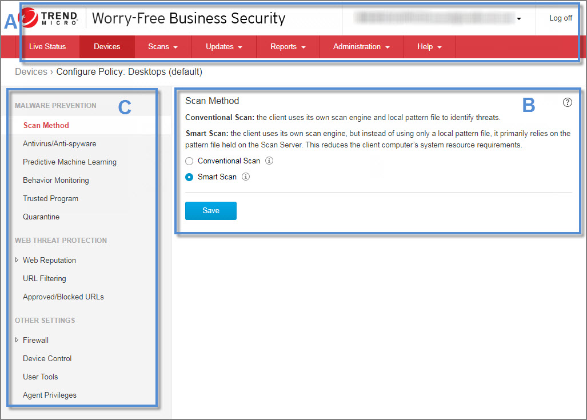Expand the Firewall tree arrow
The width and height of the screenshot is (587, 420).
coord(17,340)
